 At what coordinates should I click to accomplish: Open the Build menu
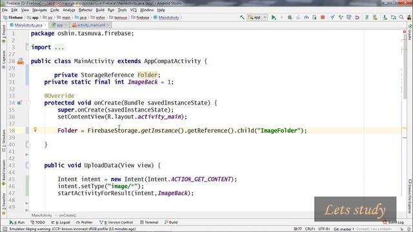(x=100, y=10)
